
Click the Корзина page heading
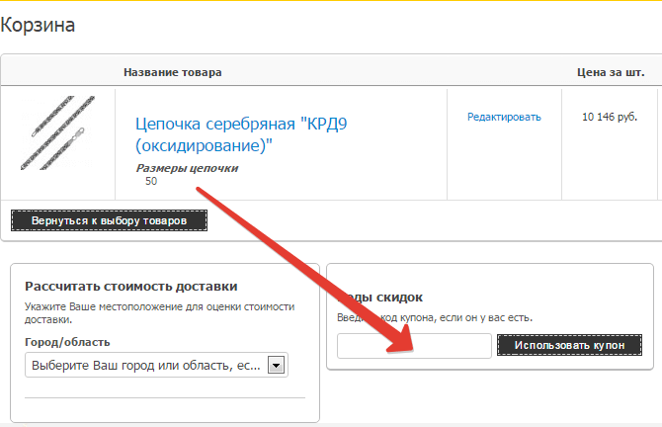[x=38, y=25]
